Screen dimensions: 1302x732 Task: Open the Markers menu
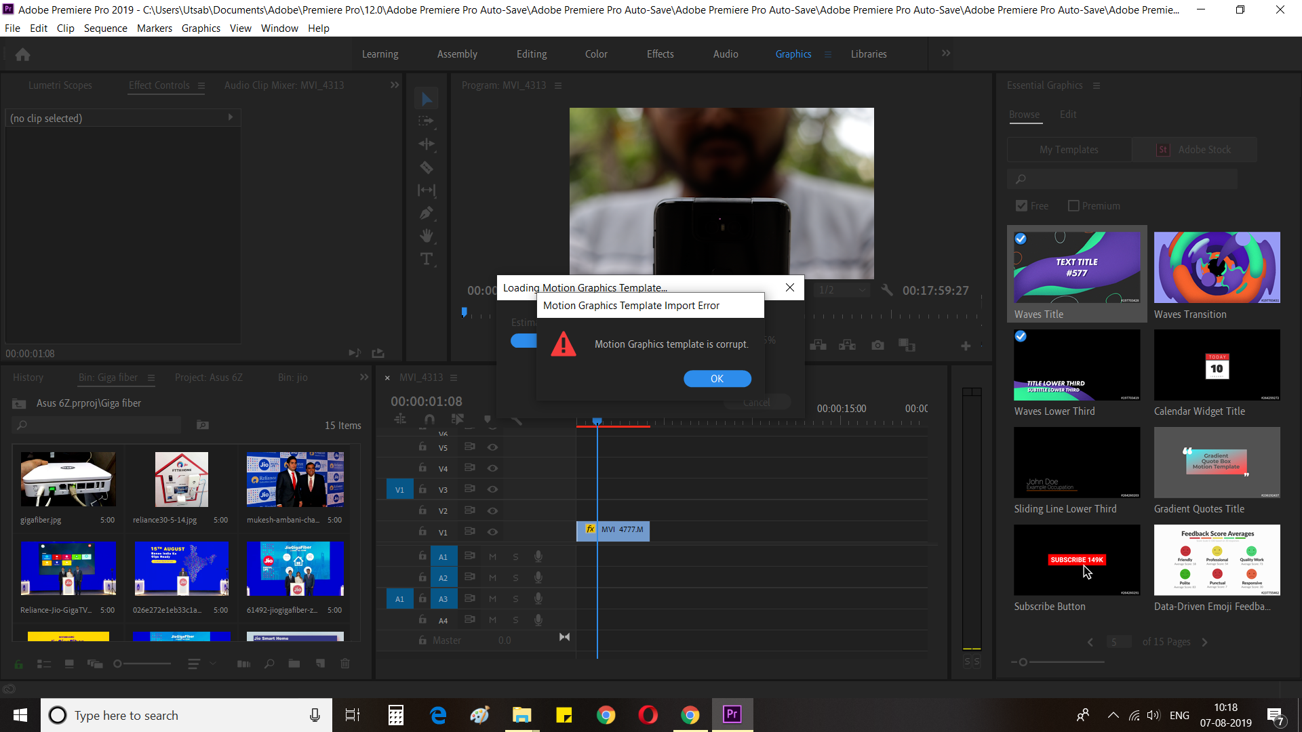[155, 28]
